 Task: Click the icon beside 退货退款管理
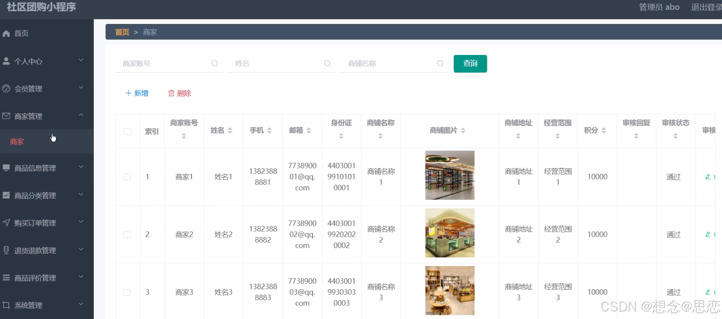[6, 250]
